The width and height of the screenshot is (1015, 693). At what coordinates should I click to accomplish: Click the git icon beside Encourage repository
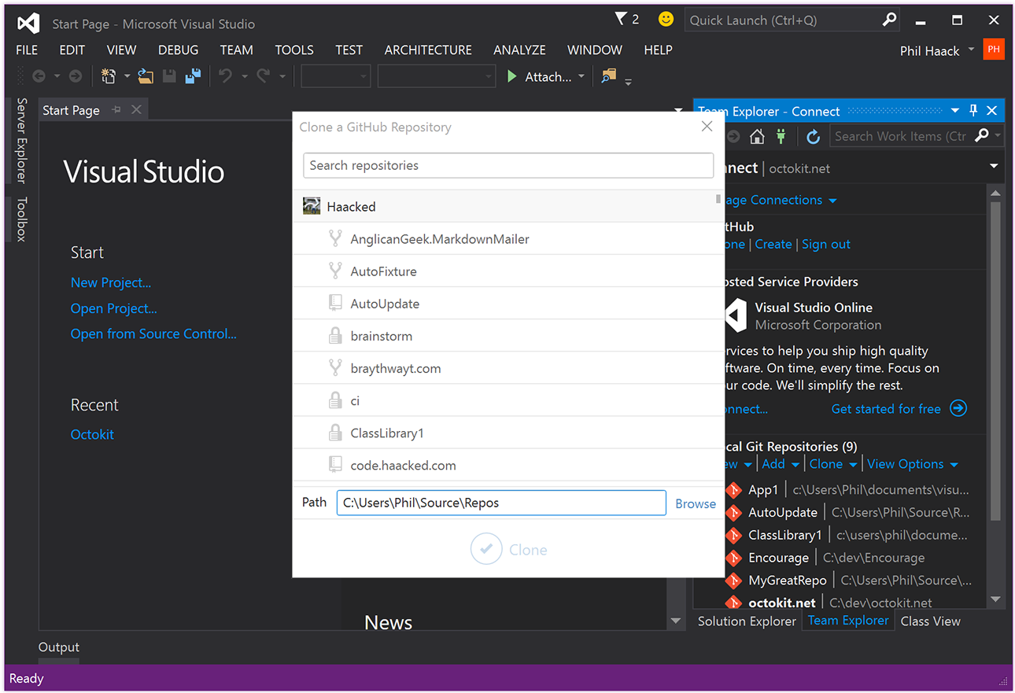click(733, 558)
